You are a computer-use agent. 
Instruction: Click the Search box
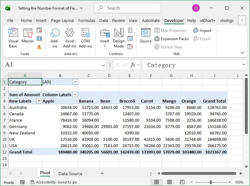click(x=128, y=8)
